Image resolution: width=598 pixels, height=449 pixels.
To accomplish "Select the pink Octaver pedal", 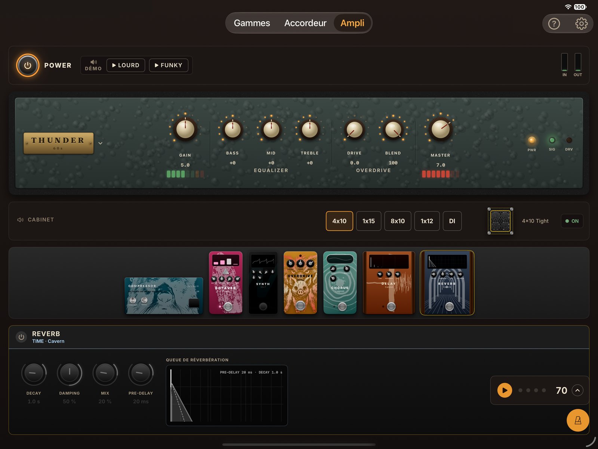I will (x=226, y=282).
